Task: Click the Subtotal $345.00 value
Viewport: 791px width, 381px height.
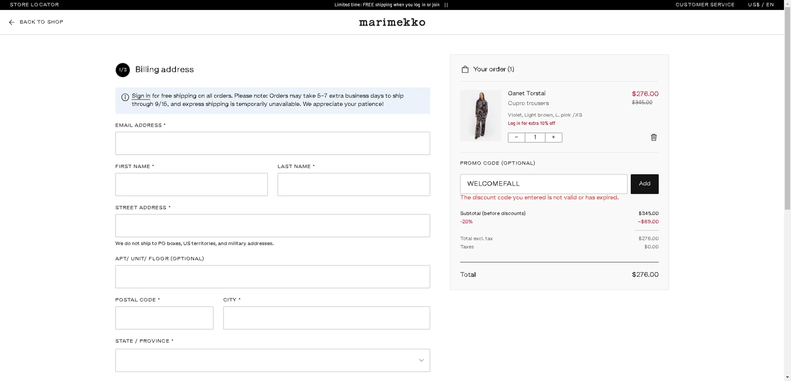Action: [x=649, y=213]
